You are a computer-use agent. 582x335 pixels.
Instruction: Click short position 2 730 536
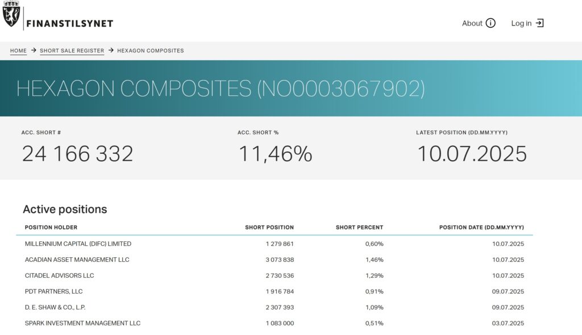coord(280,275)
